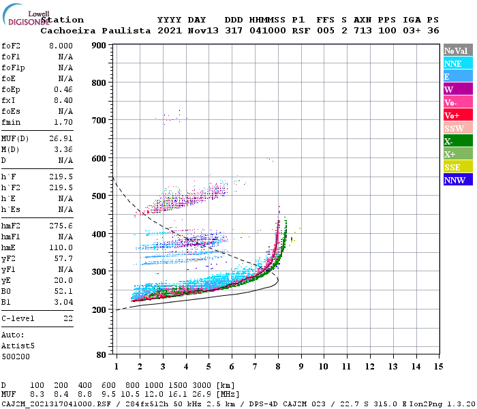The height and width of the screenshot is (409, 477).
Task: Click the Cachoeira Paulista station name
Action: tap(95, 31)
